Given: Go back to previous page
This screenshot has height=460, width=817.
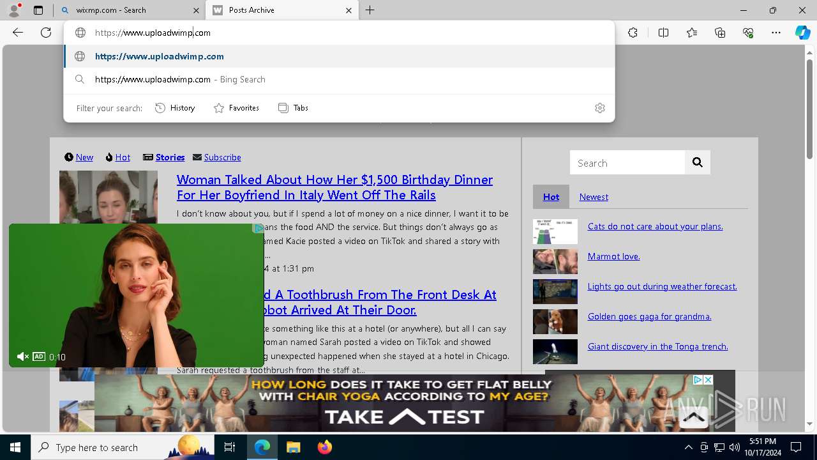Looking at the screenshot, I should (18, 33).
